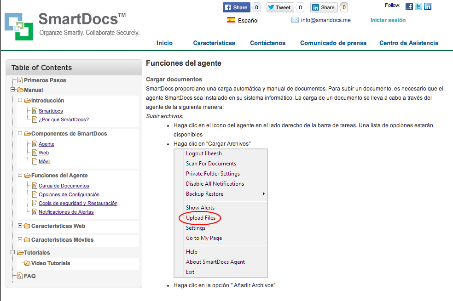This screenshot has width=453, height=301.
Task: Click the Notificaciones de Alertas page icon
Action: click(35, 212)
